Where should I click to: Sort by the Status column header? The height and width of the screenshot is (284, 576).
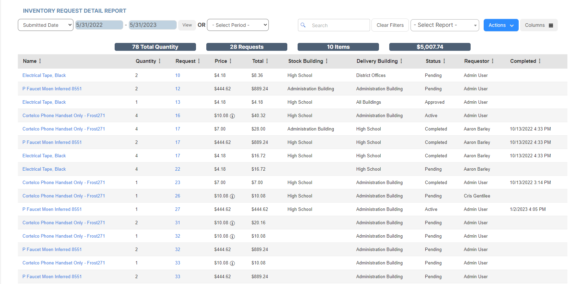[x=433, y=61]
